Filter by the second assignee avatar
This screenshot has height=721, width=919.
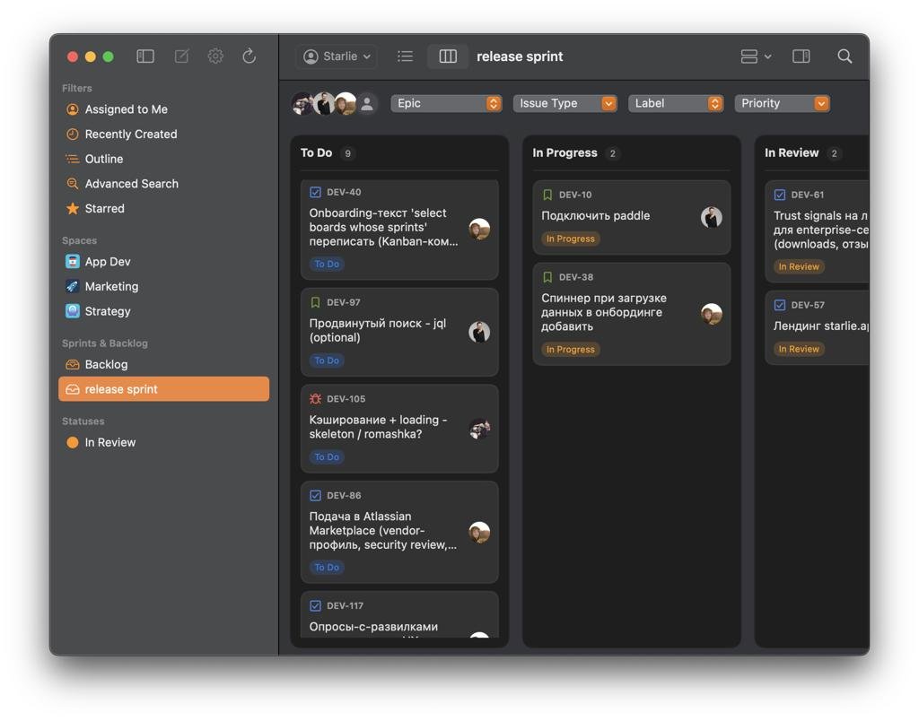coord(324,104)
